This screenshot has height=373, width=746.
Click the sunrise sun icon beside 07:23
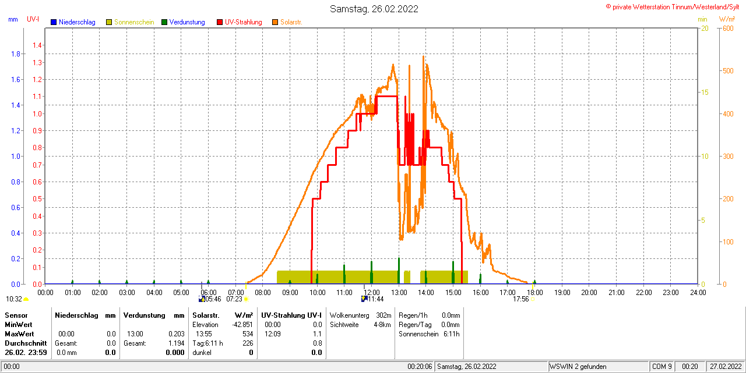[246, 299]
